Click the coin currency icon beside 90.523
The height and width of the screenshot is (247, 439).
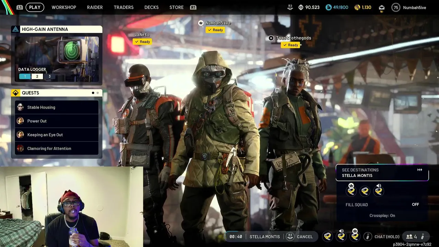[x=301, y=7]
